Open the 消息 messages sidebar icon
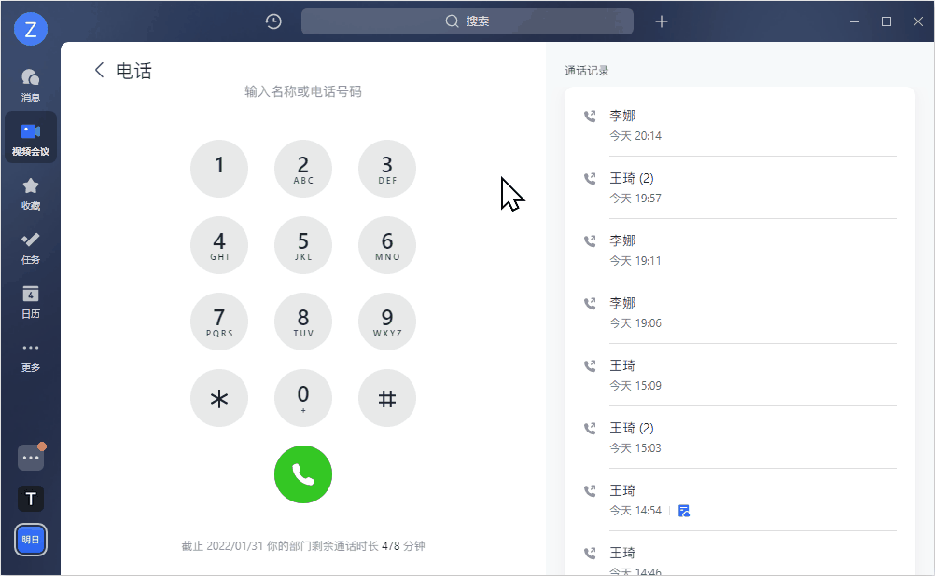 31,85
